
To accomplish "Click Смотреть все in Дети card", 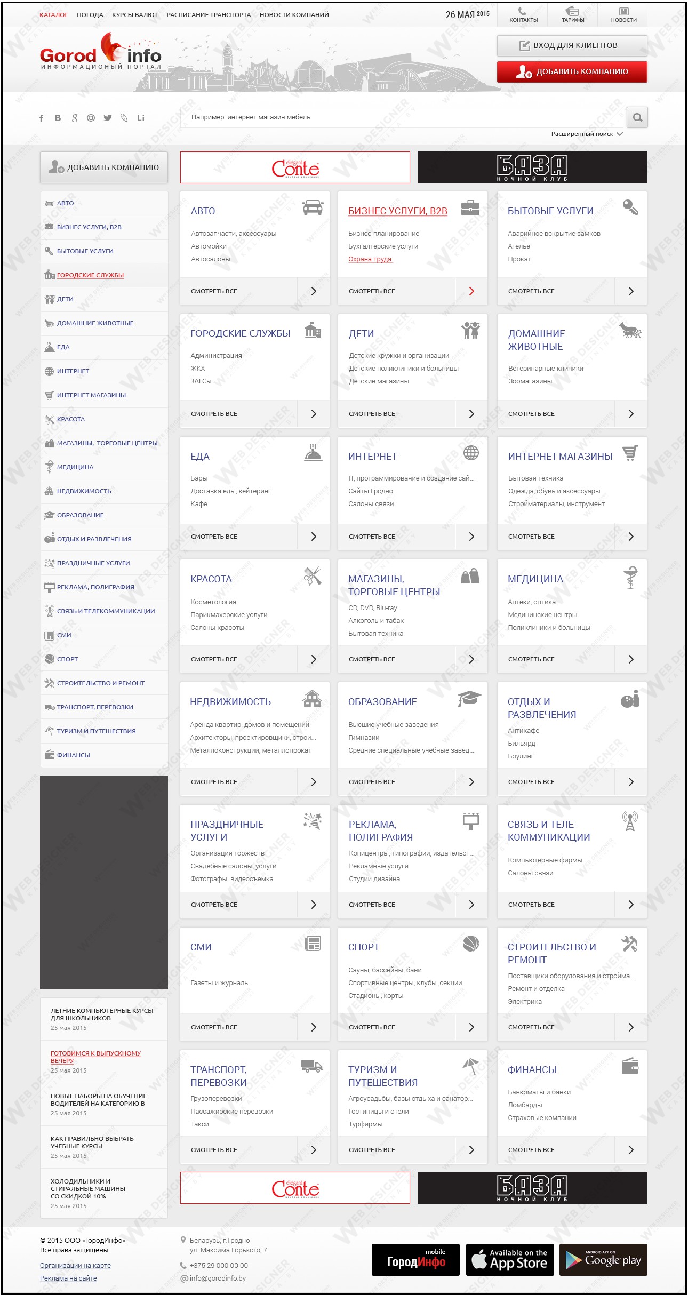I will pyautogui.click(x=372, y=414).
